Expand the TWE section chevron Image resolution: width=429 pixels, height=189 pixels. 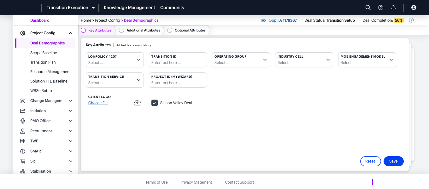coord(71,141)
